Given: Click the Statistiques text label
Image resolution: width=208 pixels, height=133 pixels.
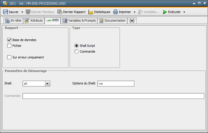Looking at the screenshot, I should coord(102,12).
